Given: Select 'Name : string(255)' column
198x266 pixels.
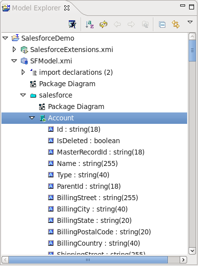Looking at the screenshot, I should coord(87,163).
